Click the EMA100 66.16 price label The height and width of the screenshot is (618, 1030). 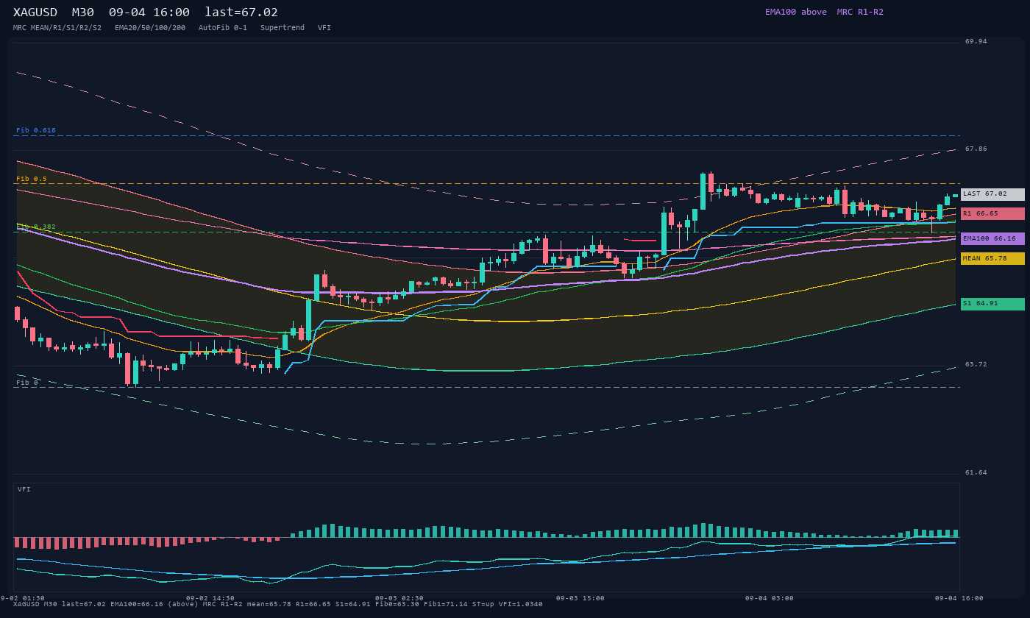[x=992, y=238]
